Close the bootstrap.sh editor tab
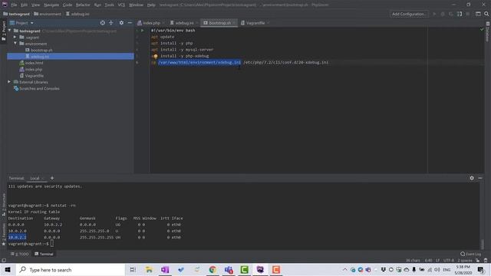491x276 pixels. coord(234,23)
